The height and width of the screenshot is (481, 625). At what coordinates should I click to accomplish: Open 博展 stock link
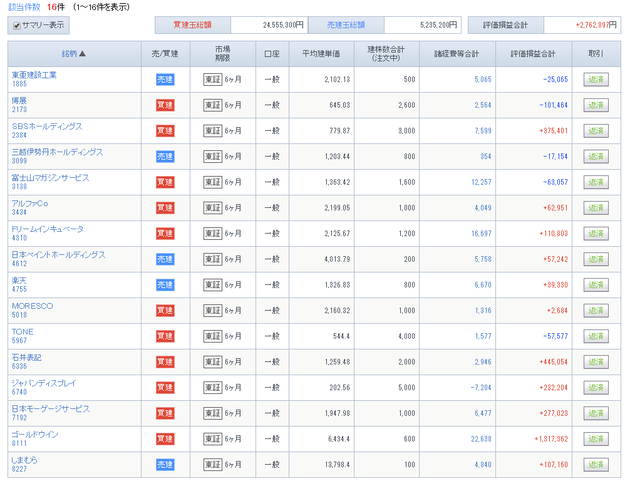pyautogui.click(x=19, y=100)
